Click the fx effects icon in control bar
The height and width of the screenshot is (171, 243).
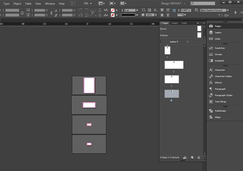pos(155,10)
